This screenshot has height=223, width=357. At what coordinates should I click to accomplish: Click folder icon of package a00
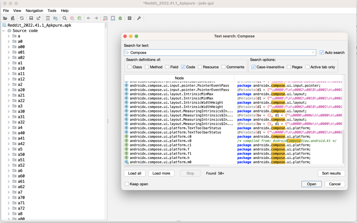point(15,47)
